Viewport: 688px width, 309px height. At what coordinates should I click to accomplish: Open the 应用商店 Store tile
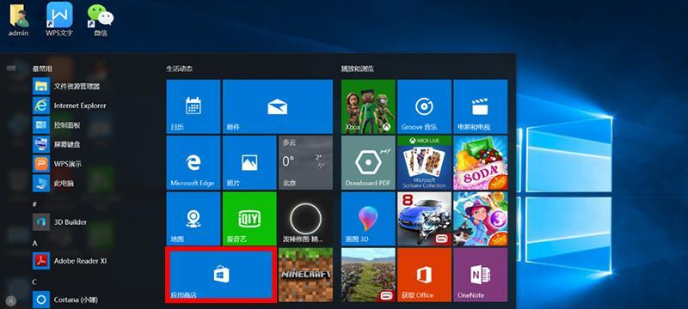click(221, 275)
